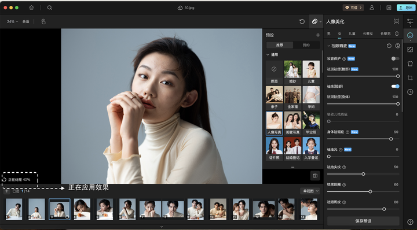The image size is (417, 230).
Task: Collapse the 通用 preset group
Action: pos(268,55)
